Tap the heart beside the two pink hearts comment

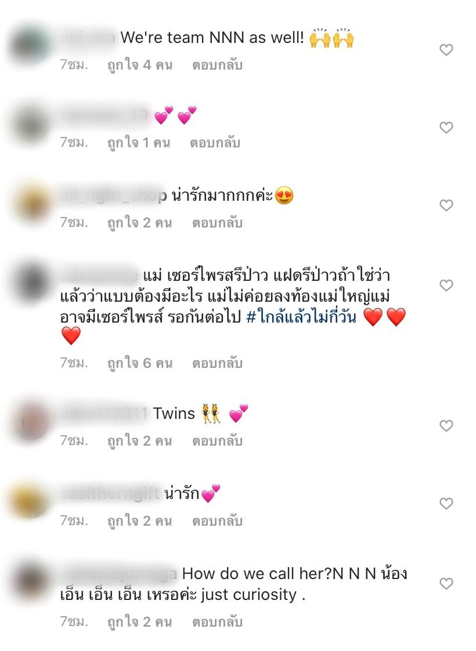[446, 128]
